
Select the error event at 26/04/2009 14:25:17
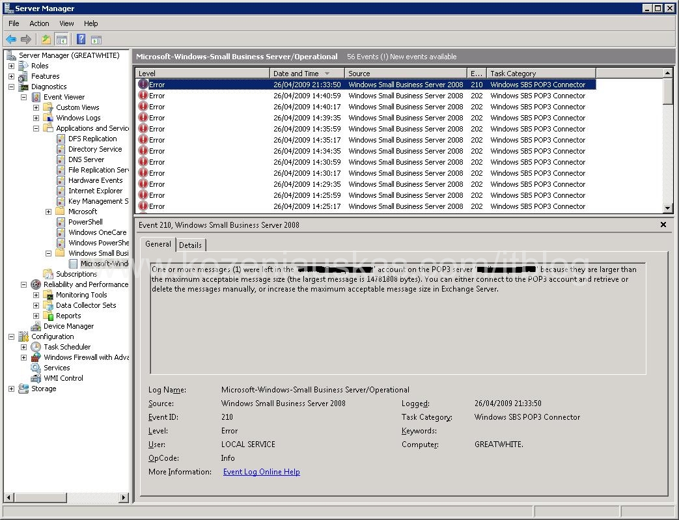coord(367,206)
